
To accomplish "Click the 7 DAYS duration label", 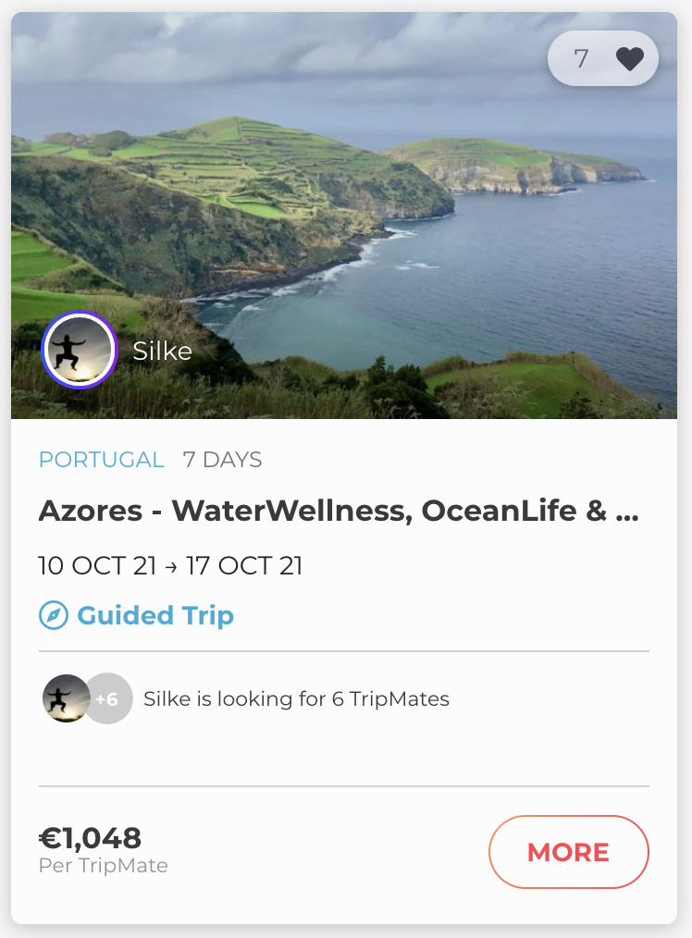I will pos(222,460).
